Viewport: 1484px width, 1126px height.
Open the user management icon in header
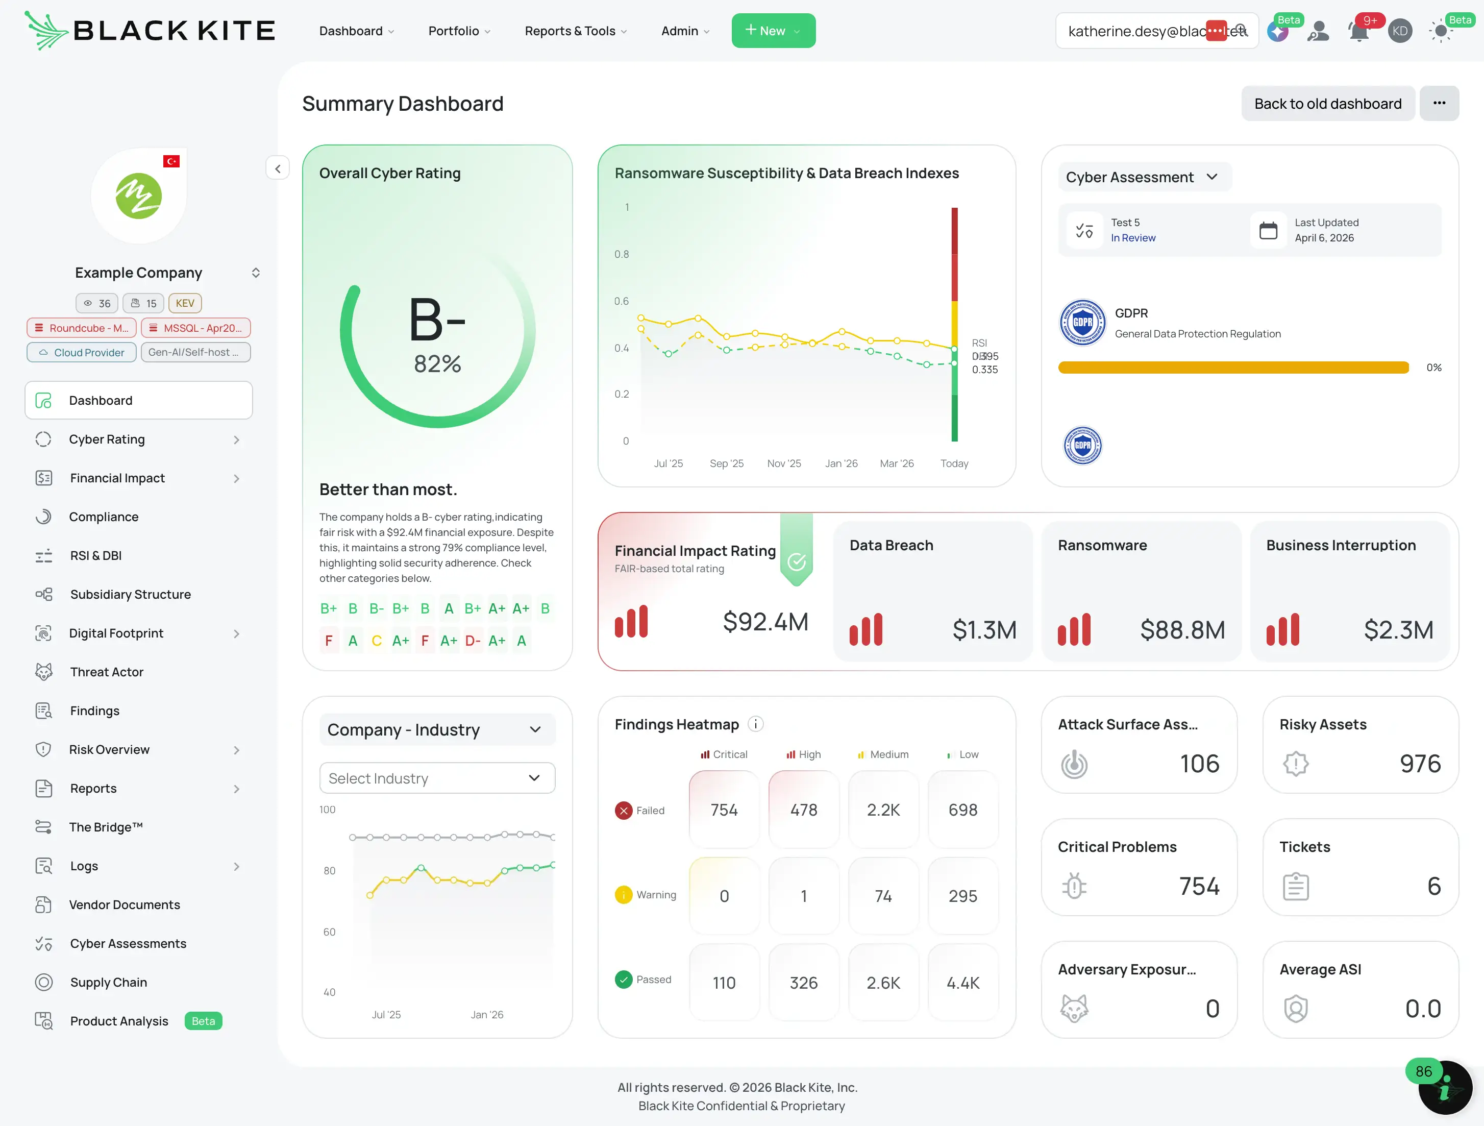(x=1318, y=31)
